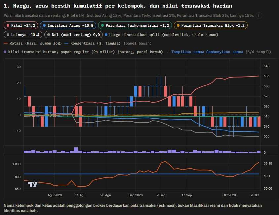Toggle the Perantara Transaksi Blok +1,2 pill
This screenshot has width=279, height=215.
211,25
